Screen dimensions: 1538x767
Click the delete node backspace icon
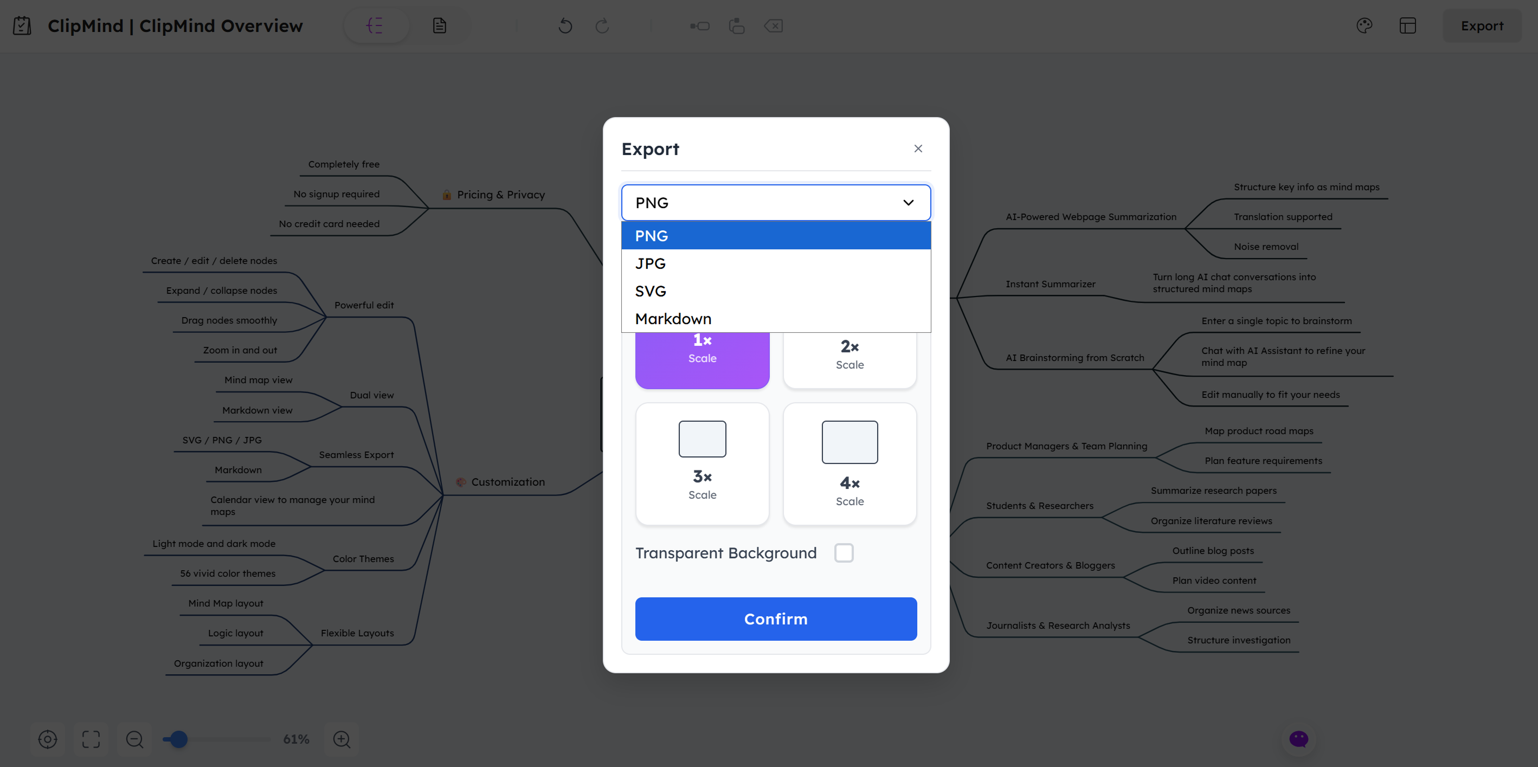(773, 25)
